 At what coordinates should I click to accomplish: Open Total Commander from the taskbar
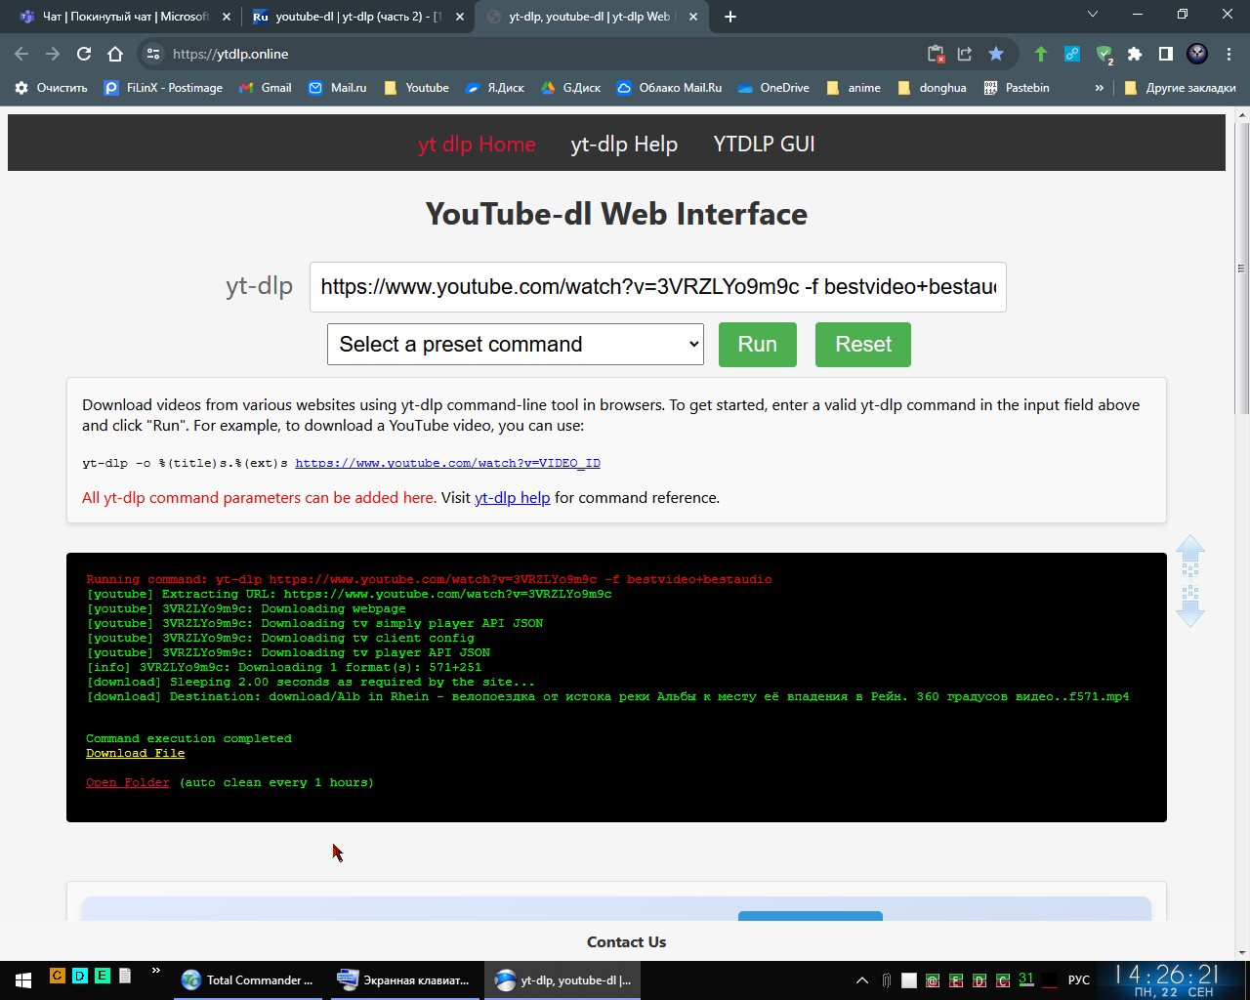249,979
